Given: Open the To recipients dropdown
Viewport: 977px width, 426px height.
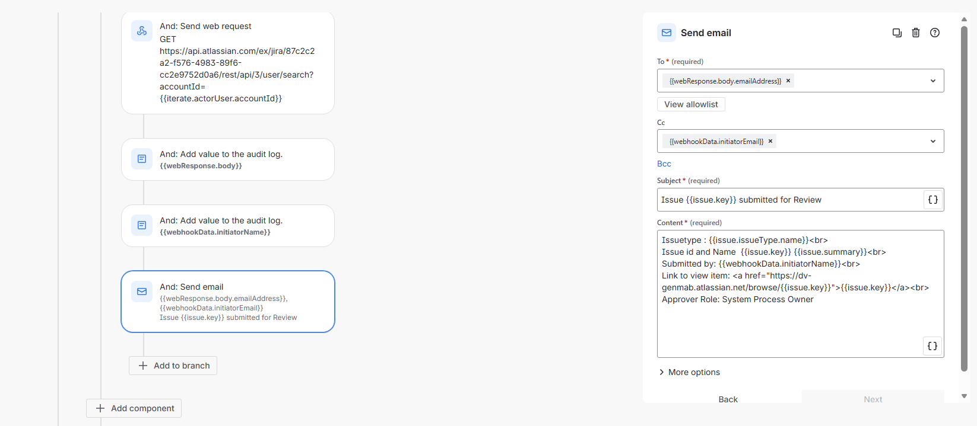Looking at the screenshot, I should click(x=933, y=81).
